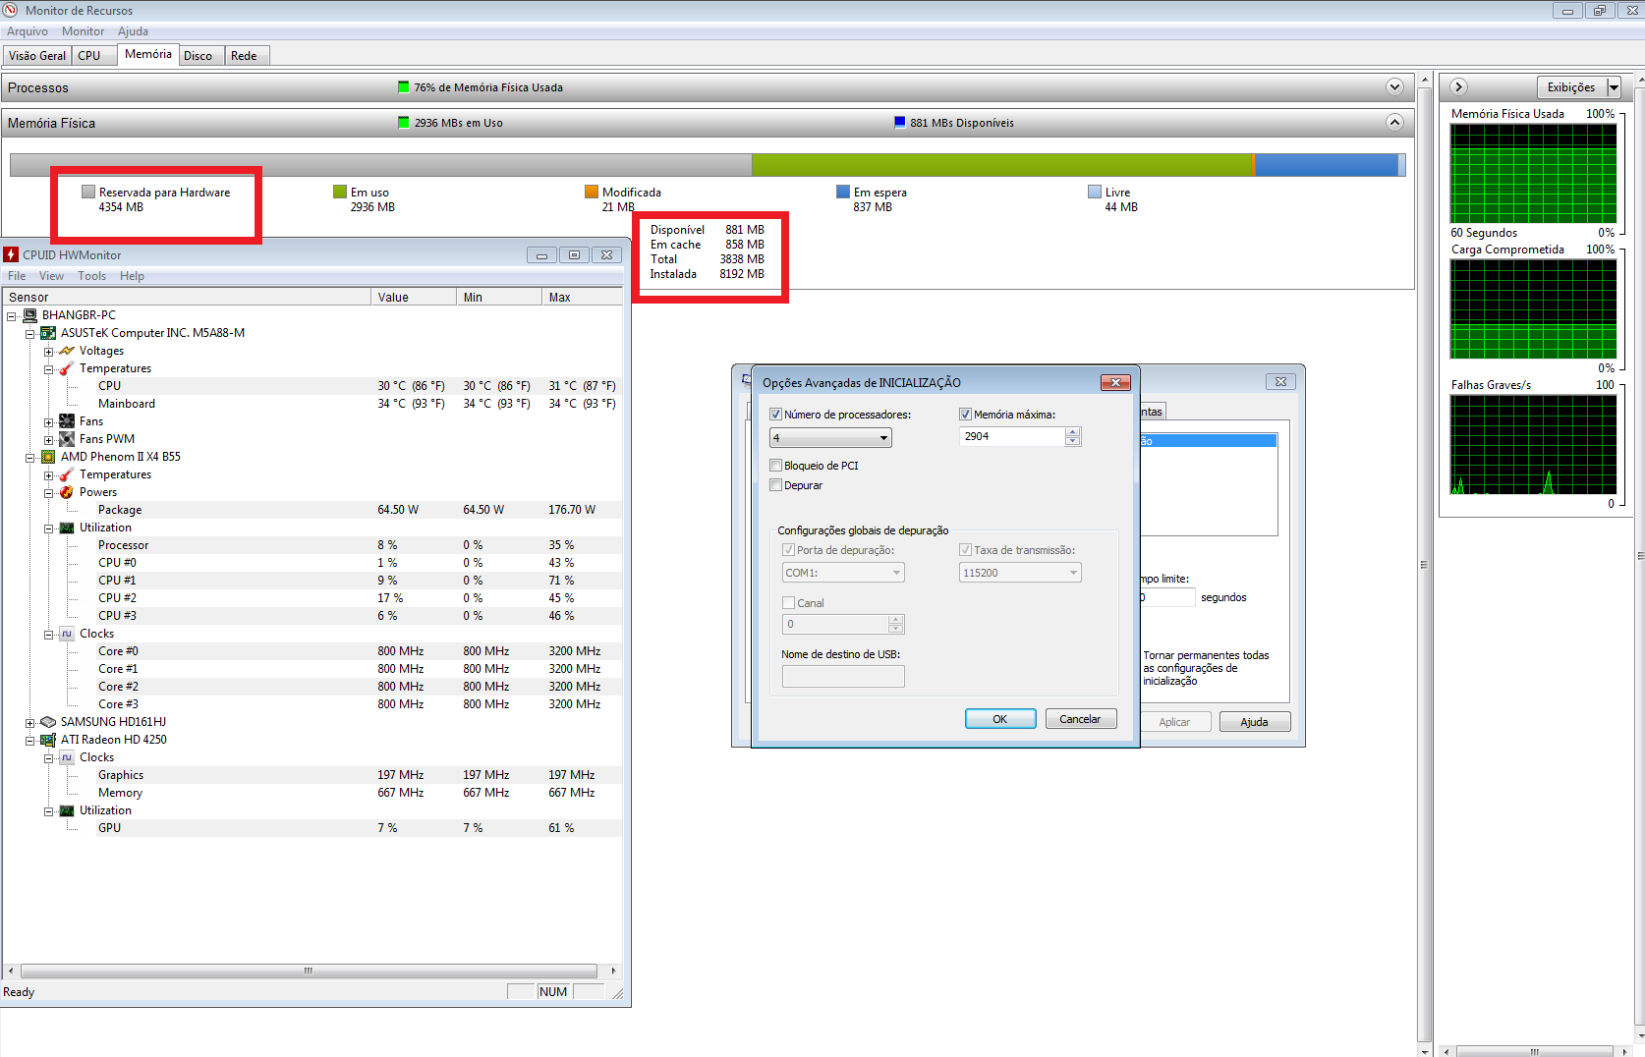The height and width of the screenshot is (1057, 1645).
Task: Open the COM1: port dropdown
Action: [843, 573]
